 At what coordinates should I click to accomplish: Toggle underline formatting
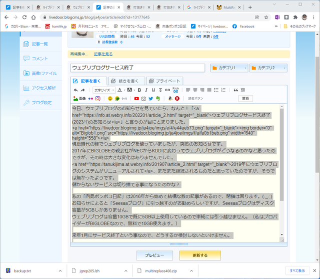pos(153,90)
